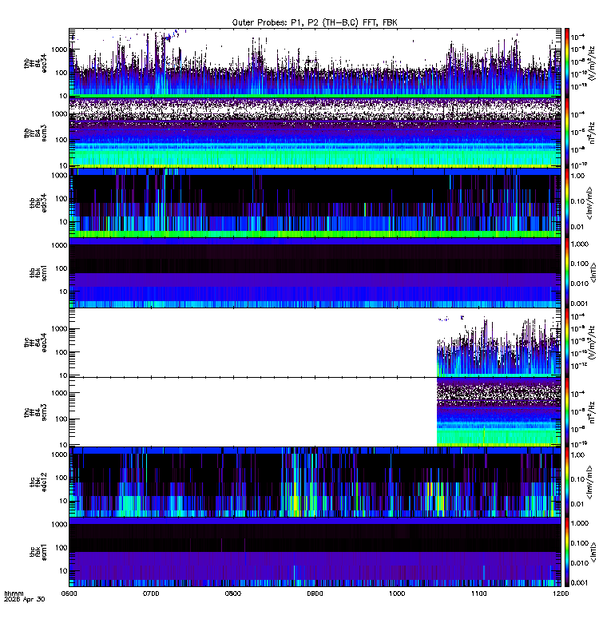Click the "2026 Apr 30" date label
Screen dimensions: 599x639
tap(25, 600)
